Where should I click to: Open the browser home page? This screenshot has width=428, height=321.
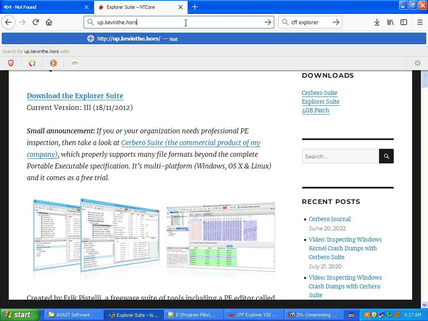click(x=49, y=22)
